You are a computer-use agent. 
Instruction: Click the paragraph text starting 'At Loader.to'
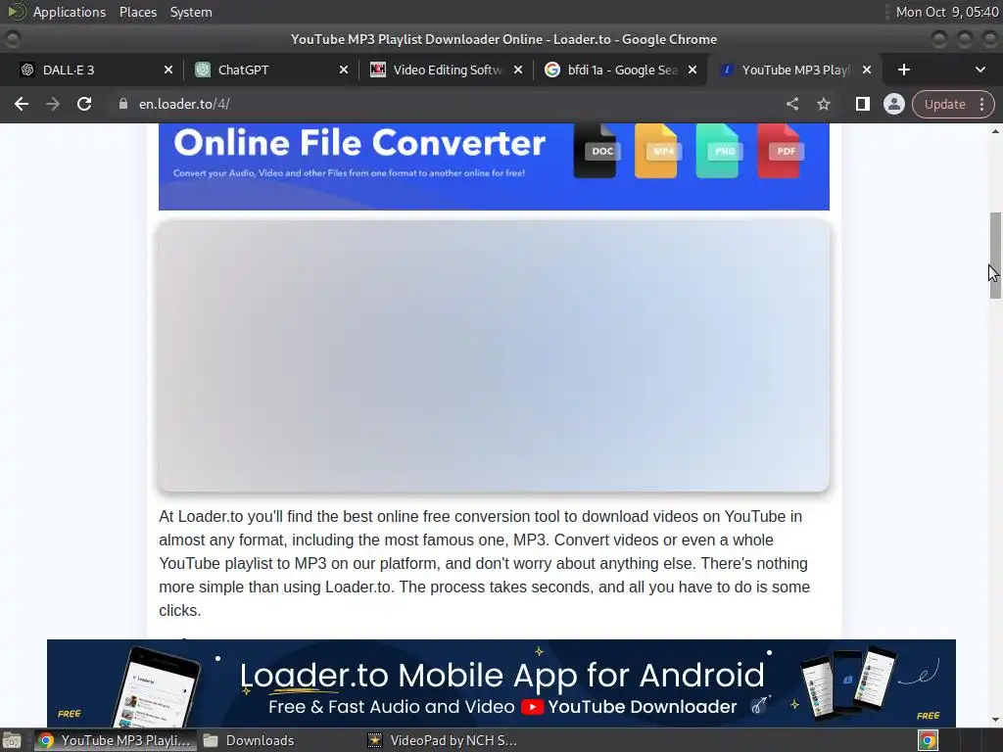click(x=484, y=563)
